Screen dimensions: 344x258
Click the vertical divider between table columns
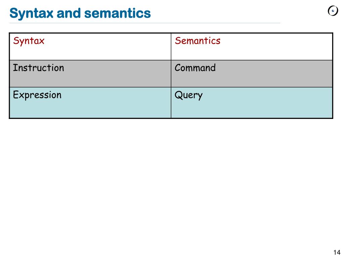pos(171,76)
